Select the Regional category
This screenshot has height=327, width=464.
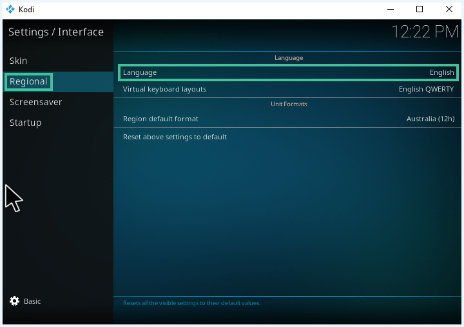click(58, 81)
